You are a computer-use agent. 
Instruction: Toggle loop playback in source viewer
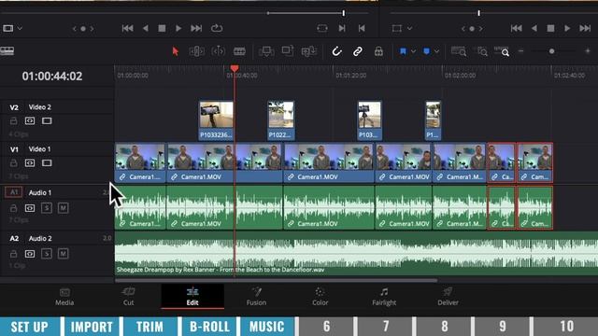click(x=217, y=28)
